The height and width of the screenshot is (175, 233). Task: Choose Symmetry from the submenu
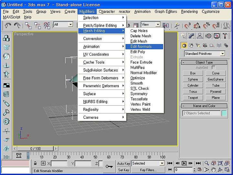(144, 94)
